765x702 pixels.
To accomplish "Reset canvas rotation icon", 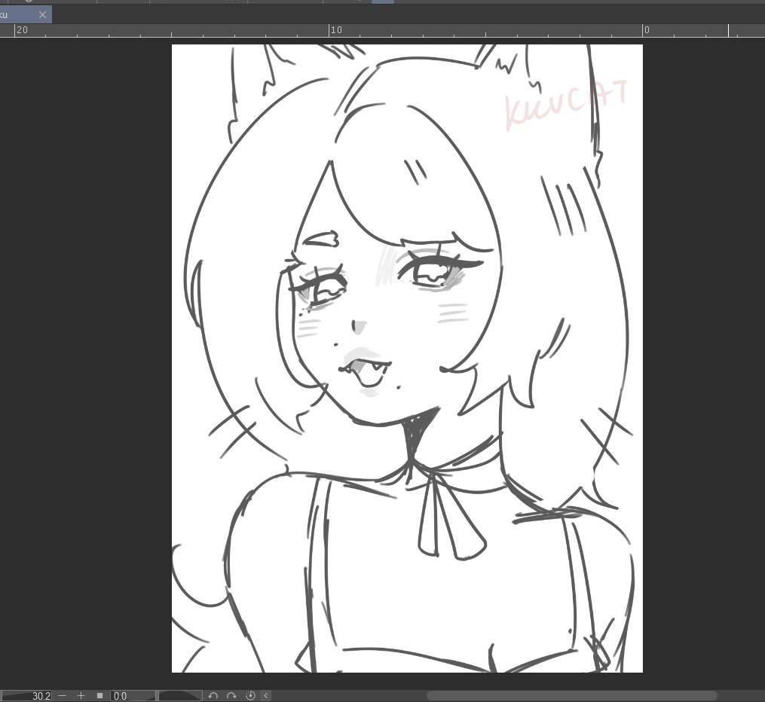I will [250, 696].
